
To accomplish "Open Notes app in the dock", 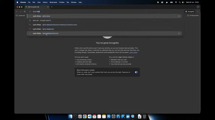I will coord(104,116).
